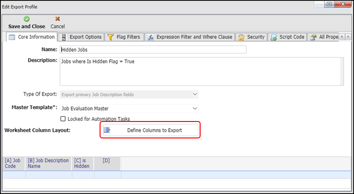Switch to the Core Information tab
This screenshot has height=194, width=354.
click(32, 37)
